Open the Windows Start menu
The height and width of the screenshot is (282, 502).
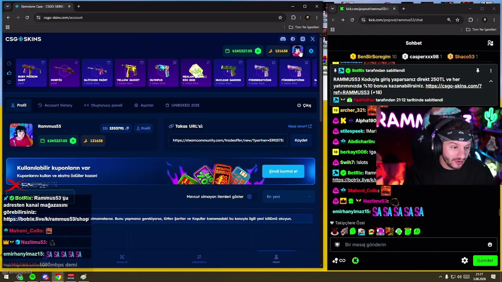click(x=6, y=277)
